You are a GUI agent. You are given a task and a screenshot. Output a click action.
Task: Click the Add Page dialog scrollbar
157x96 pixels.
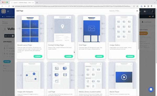point(138,32)
